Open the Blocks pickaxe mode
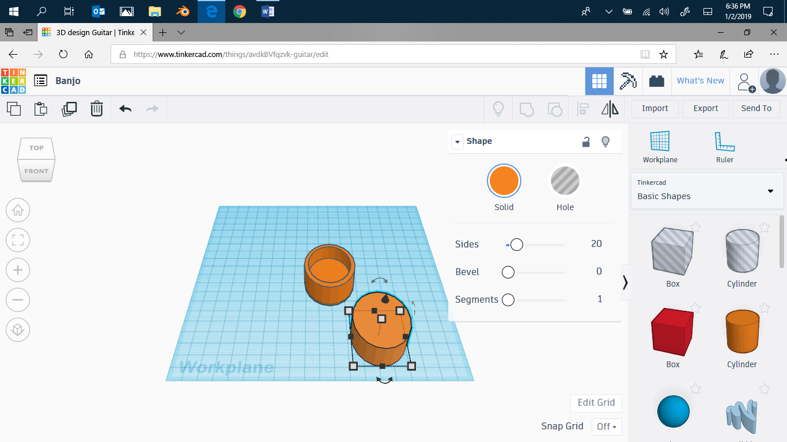This screenshot has width=787, height=442. tap(628, 81)
